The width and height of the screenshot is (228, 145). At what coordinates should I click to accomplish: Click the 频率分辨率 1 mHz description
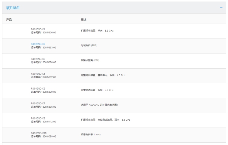(91, 134)
